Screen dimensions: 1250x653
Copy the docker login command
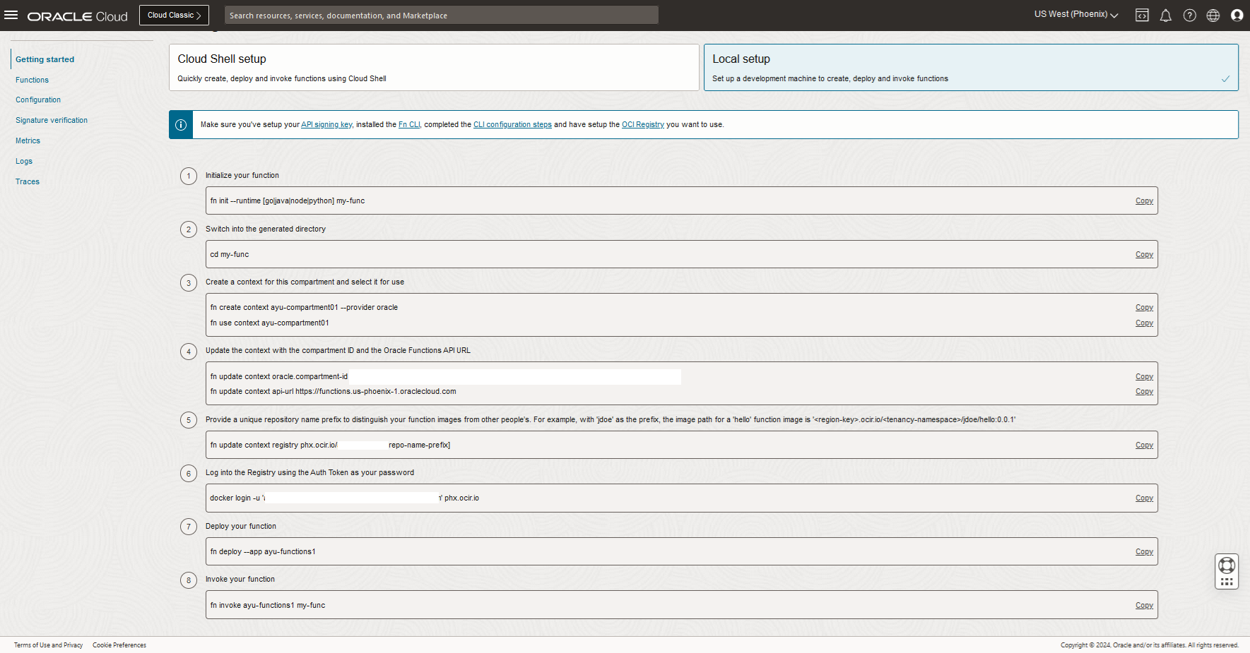(1144, 498)
